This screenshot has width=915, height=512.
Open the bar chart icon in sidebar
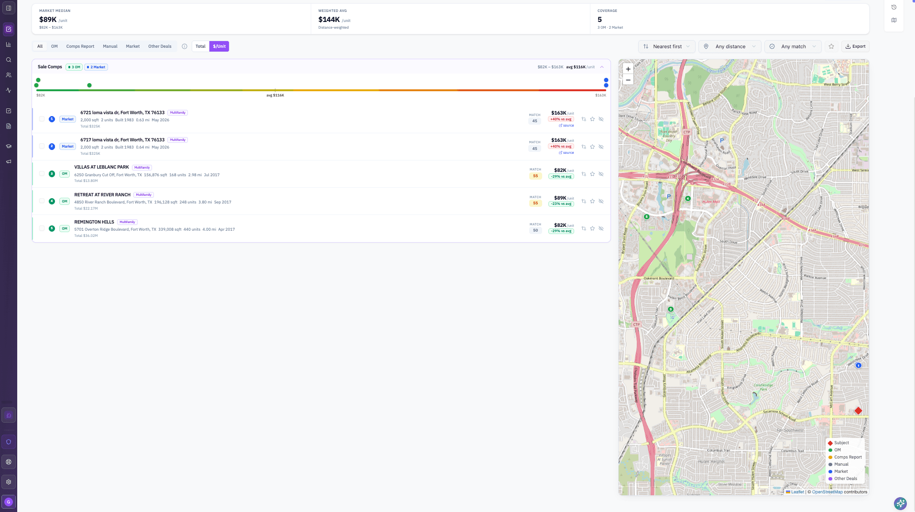click(x=9, y=44)
